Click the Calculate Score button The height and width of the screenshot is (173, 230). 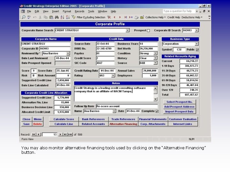pos(64,119)
